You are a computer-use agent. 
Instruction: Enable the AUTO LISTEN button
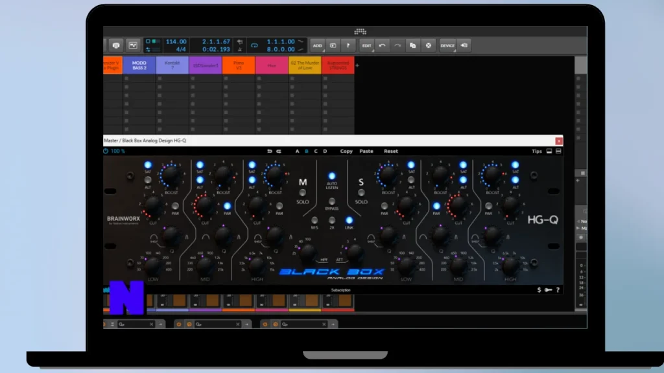(332, 176)
